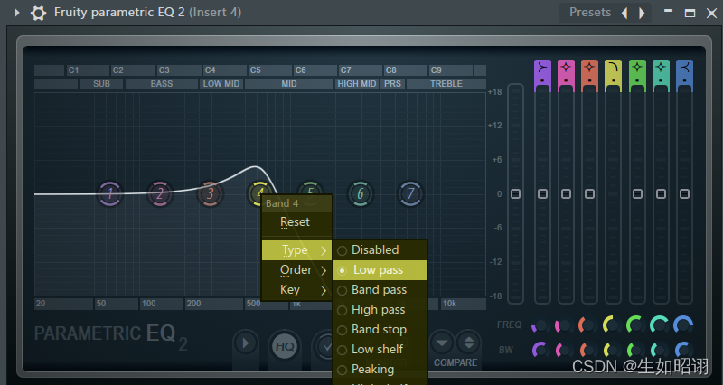Open the plugin options arrow menu
This screenshot has width=723, height=385.
point(16,13)
